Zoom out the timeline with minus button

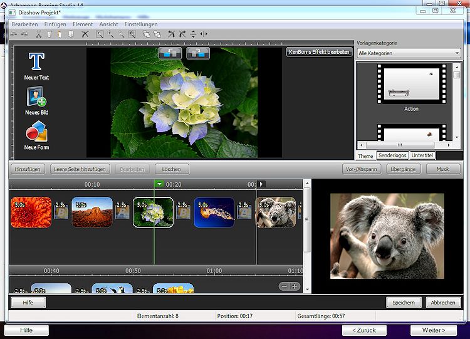(285, 286)
